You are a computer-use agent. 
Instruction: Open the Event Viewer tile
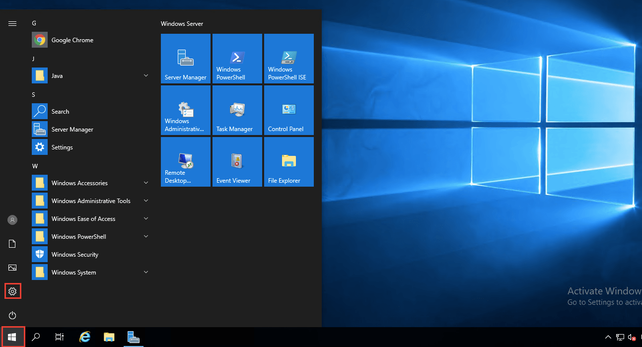coord(237,162)
